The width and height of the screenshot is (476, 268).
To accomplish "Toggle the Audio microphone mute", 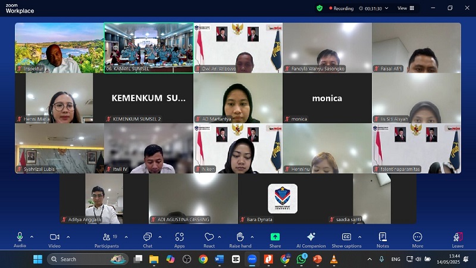I will 20,240.
